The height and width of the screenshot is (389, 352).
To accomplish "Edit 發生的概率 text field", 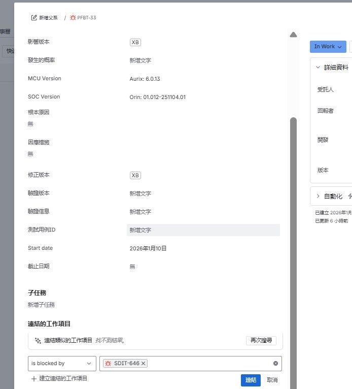I will [x=203, y=60].
